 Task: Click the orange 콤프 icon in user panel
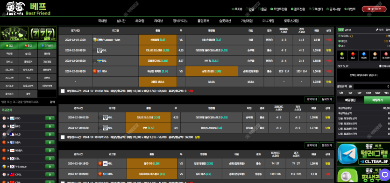[375, 55]
